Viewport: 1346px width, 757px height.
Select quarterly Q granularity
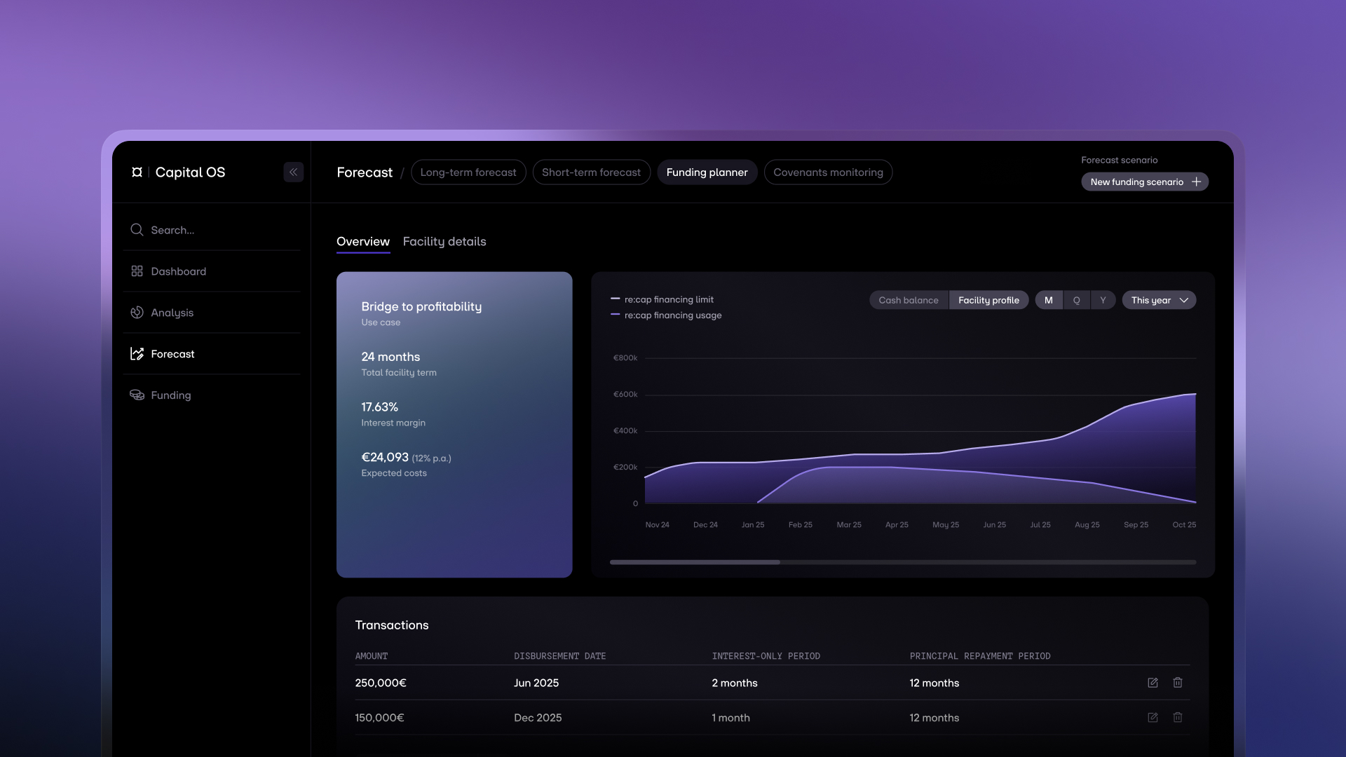[x=1076, y=300]
